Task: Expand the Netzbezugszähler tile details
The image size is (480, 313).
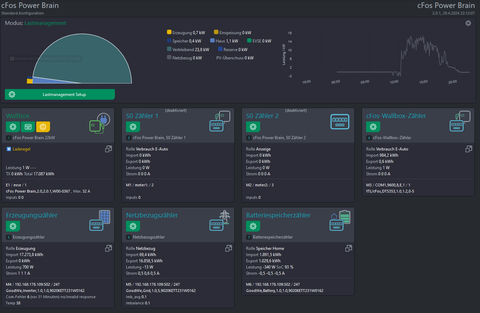Action: [x=228, y=248]
